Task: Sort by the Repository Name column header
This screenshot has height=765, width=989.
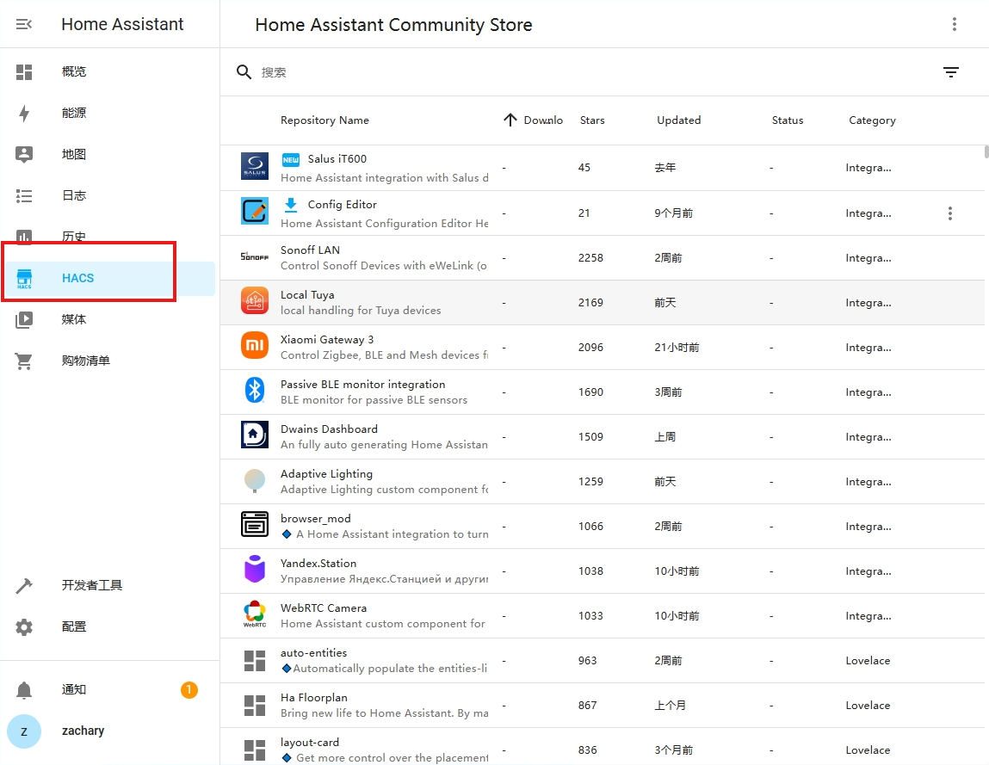Action: point(325,120)
